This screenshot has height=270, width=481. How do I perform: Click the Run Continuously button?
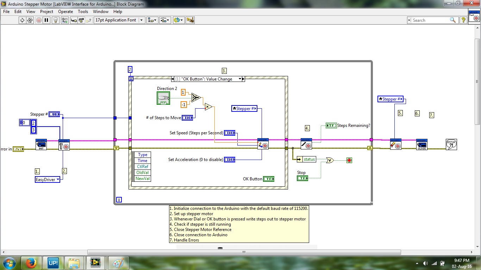(x=30, y=20)
